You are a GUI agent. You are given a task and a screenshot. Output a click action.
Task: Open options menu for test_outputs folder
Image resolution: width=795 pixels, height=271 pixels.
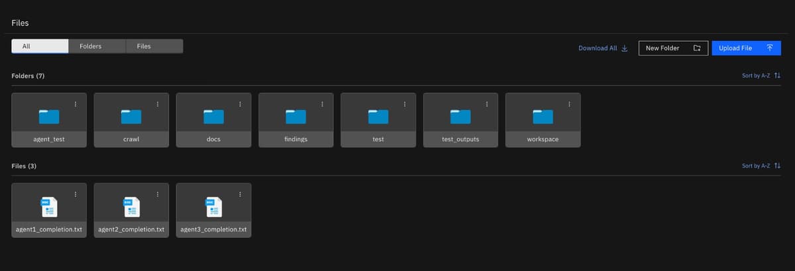tap(487, 104)
